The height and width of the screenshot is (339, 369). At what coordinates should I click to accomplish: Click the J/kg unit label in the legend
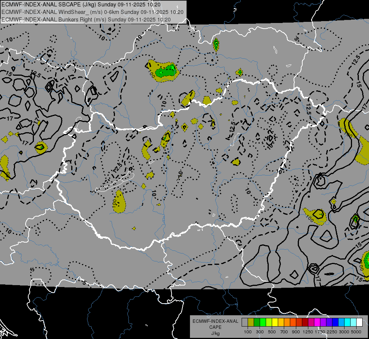[x=215, y=333]
